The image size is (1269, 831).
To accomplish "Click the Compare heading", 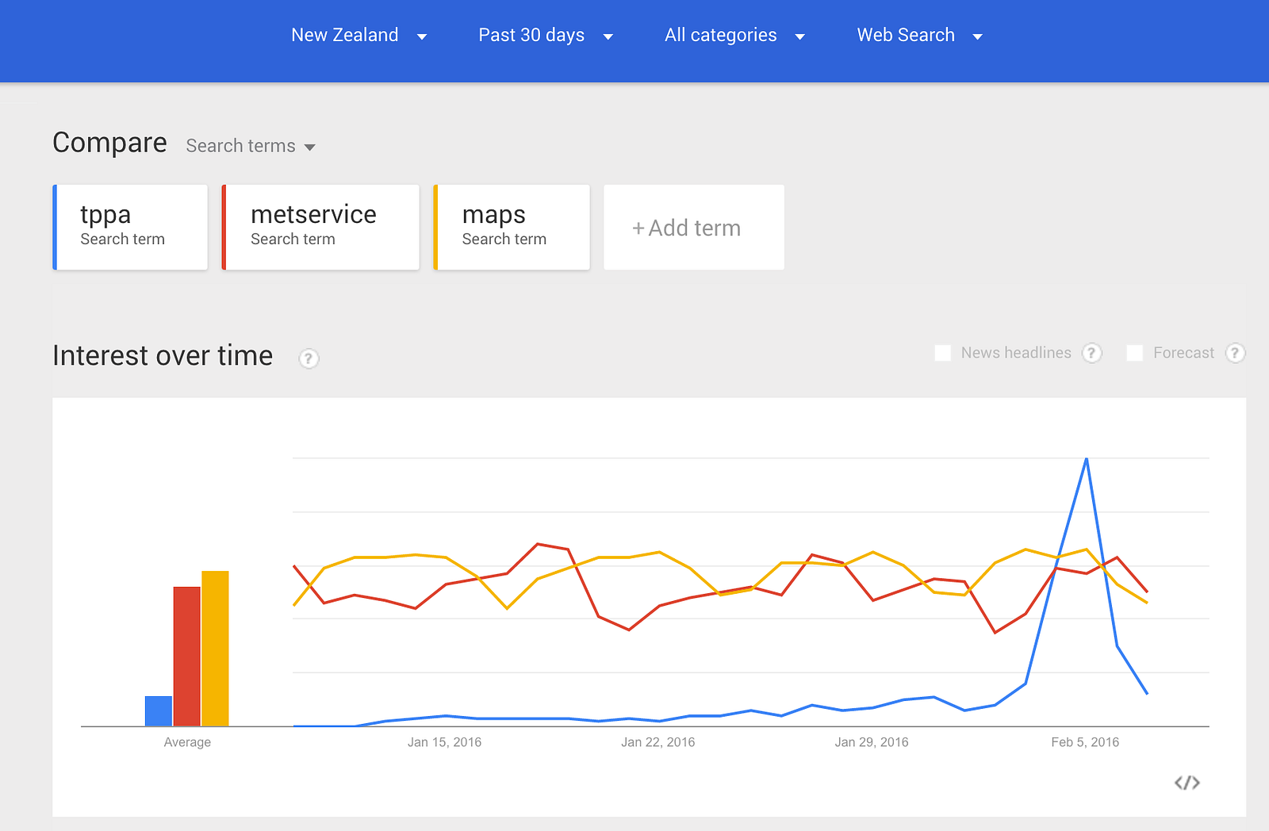I will (x=109, y=143).
